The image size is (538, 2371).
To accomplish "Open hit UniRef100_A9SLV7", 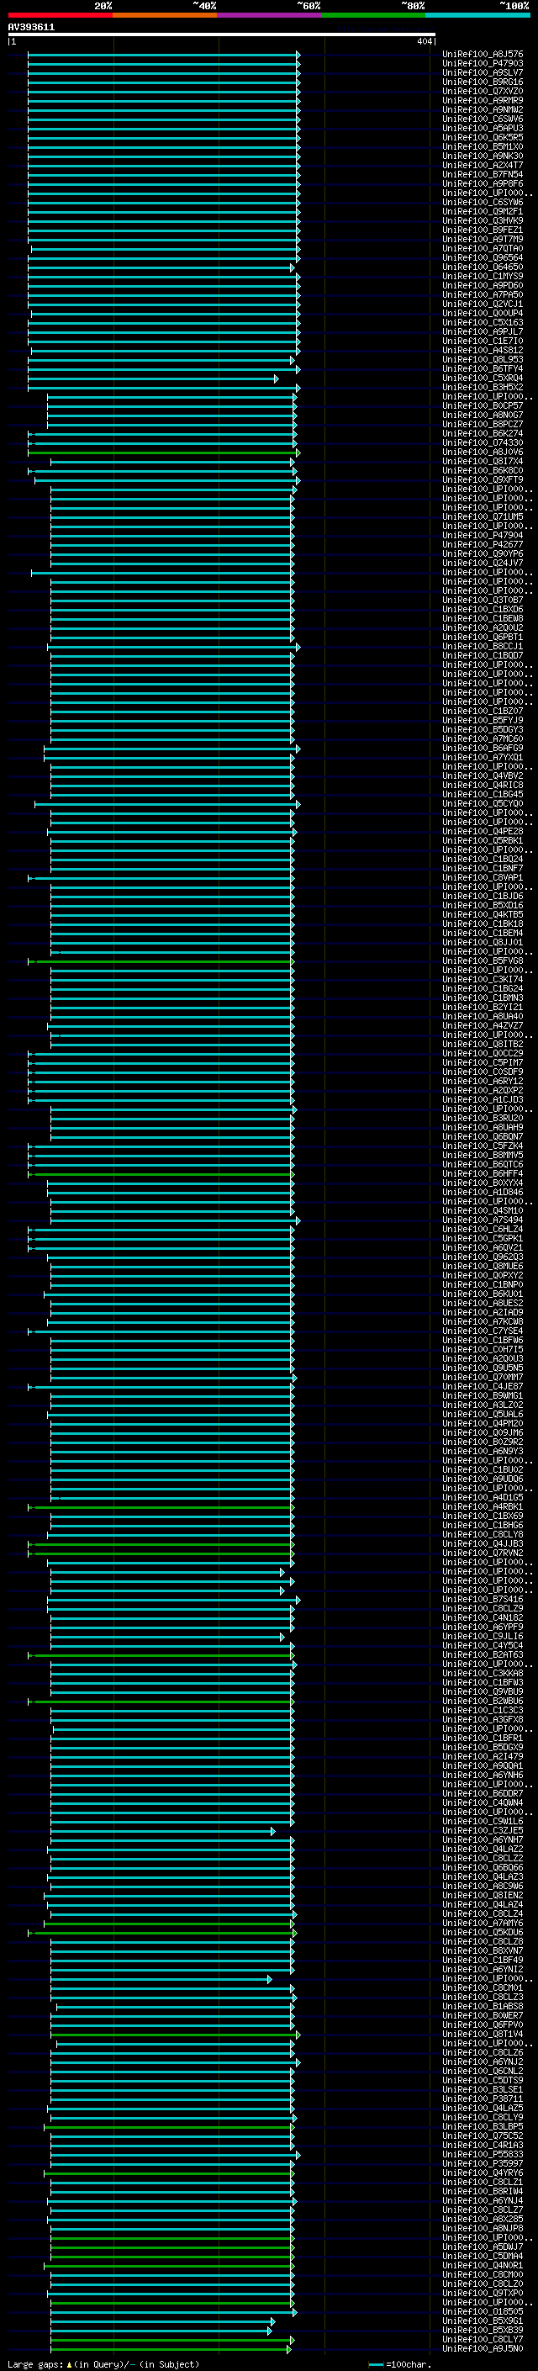I will pos(483,72).
